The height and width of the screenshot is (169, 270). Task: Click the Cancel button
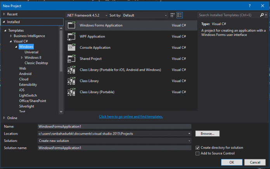[x=255, y=162]
